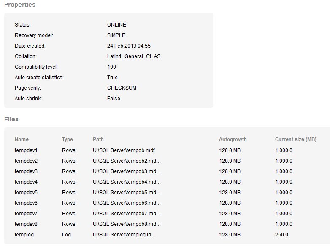The image size is (330, 249).
Task: Click the Properties section heading
Action: click(x=20, y=5)
